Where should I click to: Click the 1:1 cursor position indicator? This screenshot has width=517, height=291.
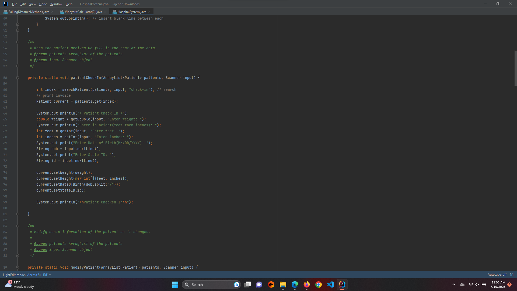[x=512, y=275]
